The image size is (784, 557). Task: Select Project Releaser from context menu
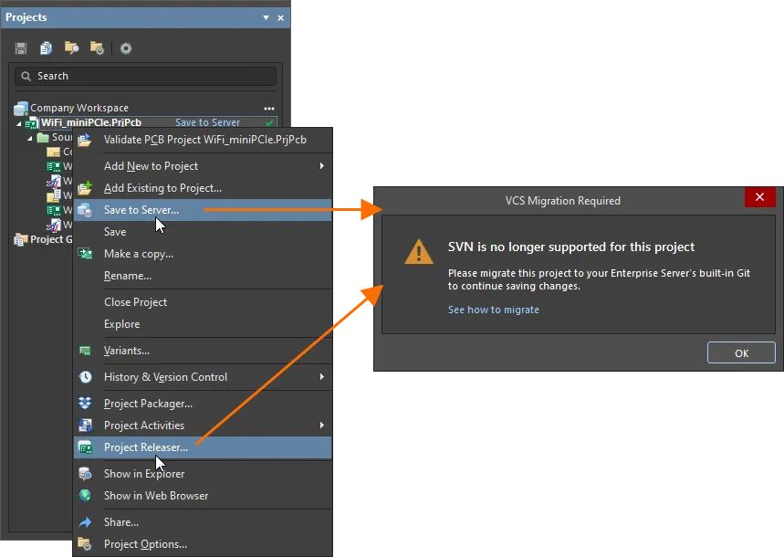[146, 447]
